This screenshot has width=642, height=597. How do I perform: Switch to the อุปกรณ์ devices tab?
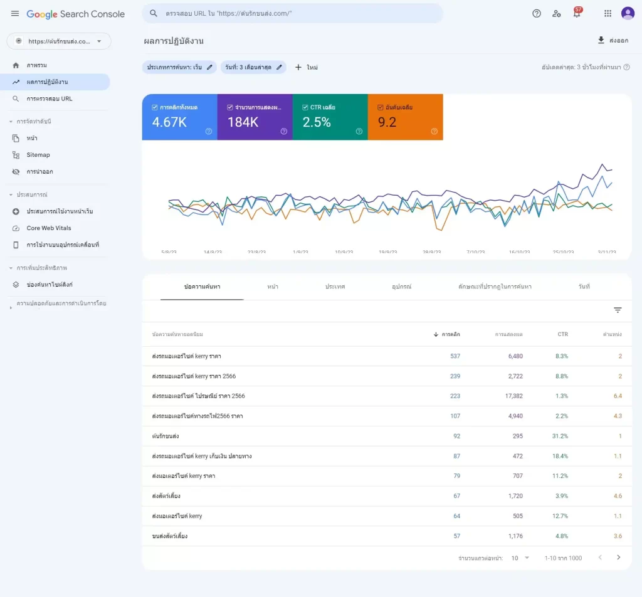pyautogui.click(x=401, y=287)
